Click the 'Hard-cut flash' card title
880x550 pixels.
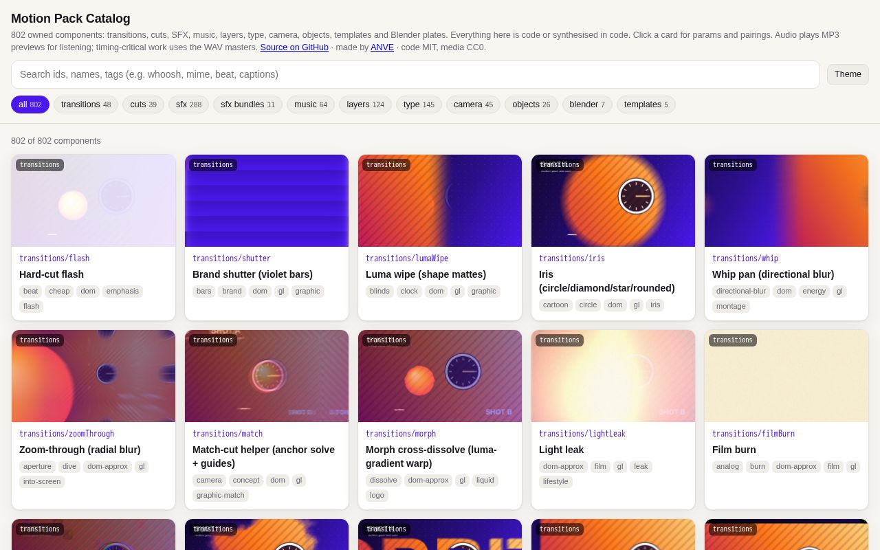[52, 274]
